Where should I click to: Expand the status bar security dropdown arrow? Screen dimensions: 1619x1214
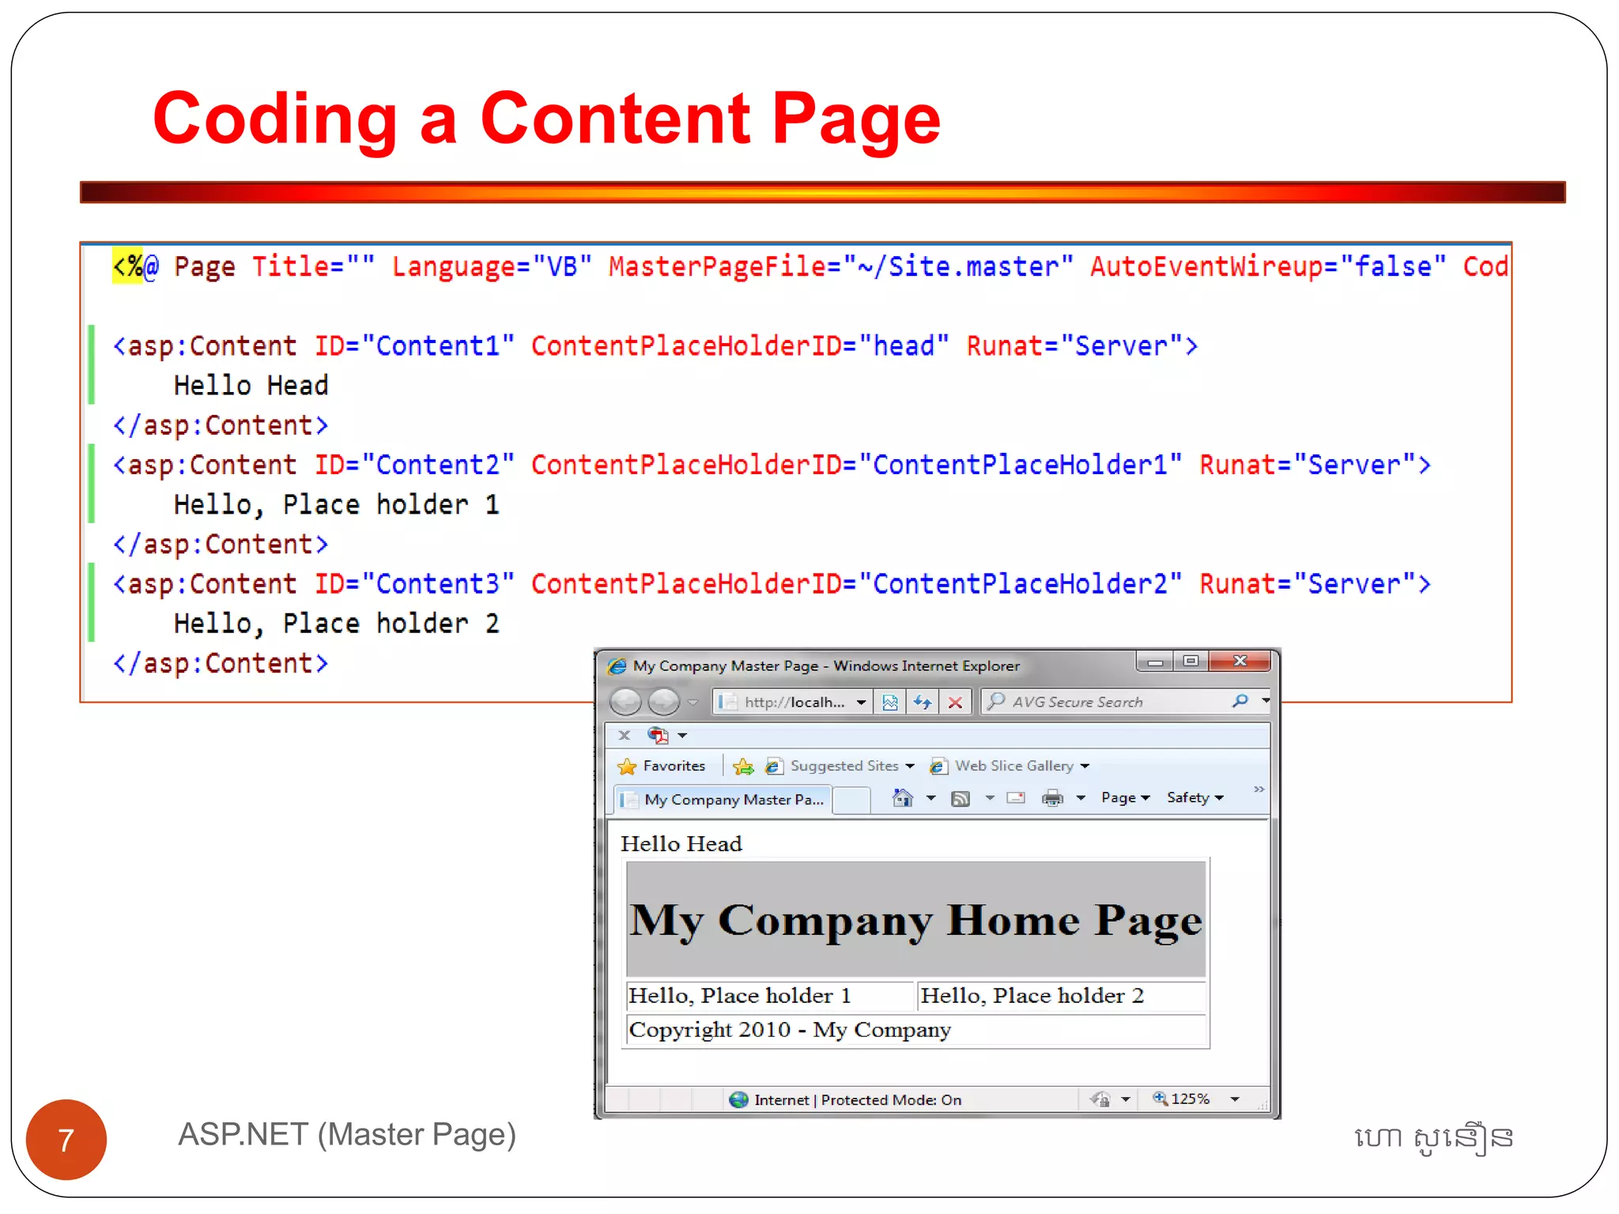1126,1099
